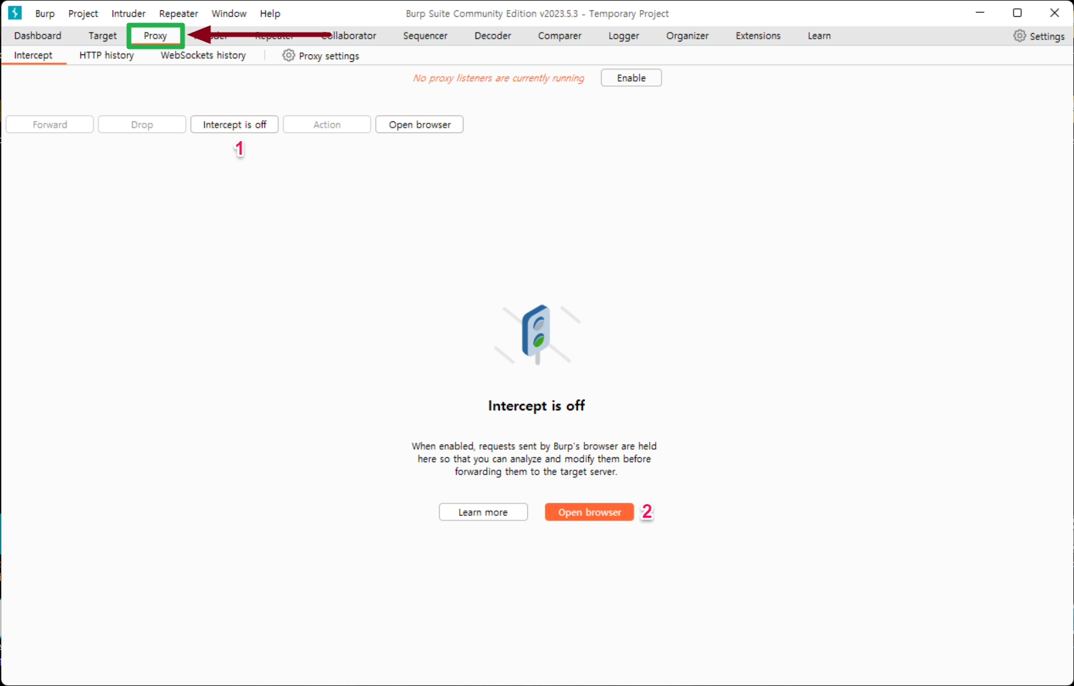Expand the Help menu
Screen dimensions: 1074x686
[270, 14]
